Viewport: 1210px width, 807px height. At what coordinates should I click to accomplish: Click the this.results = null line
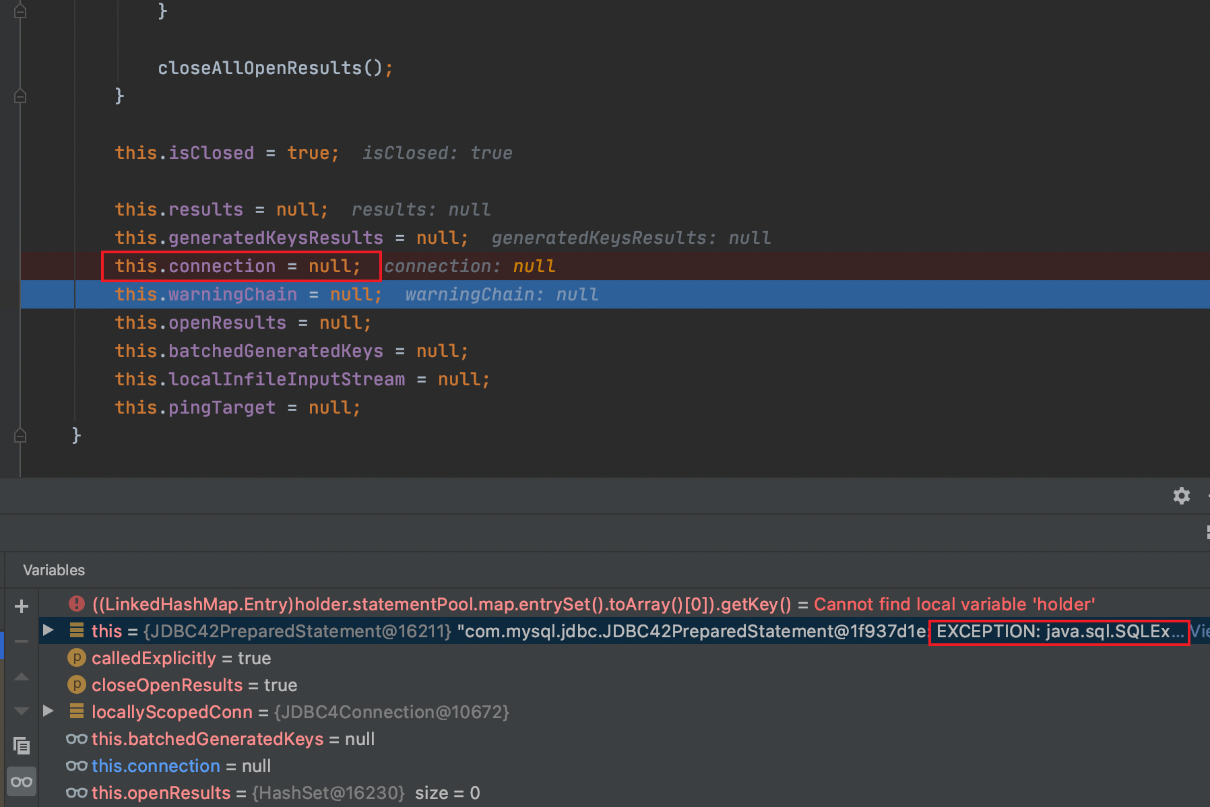pos(222,209)
